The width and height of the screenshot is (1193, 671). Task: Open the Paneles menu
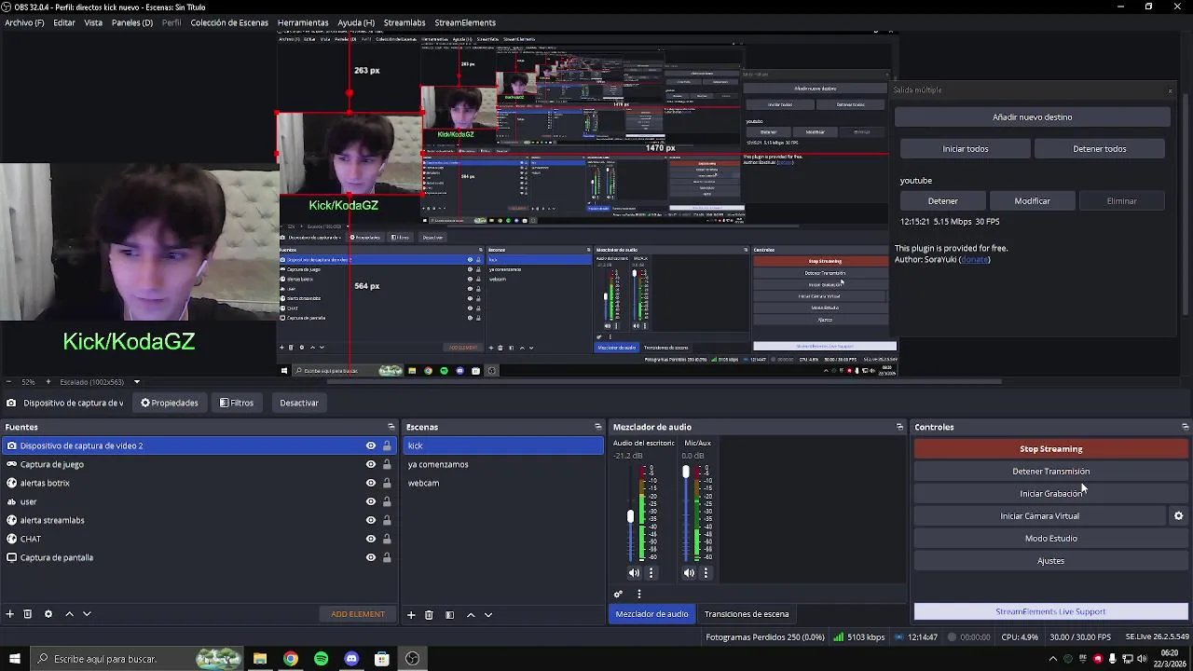132,22
